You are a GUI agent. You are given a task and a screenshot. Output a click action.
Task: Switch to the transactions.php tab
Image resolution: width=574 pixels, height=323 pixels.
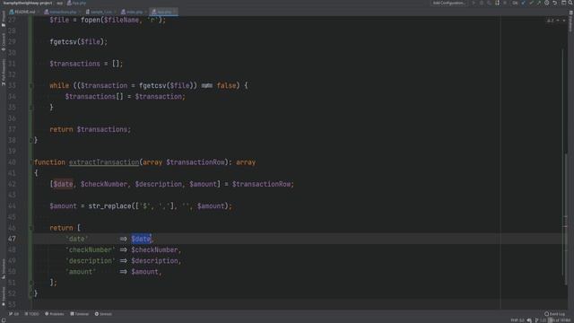62,12
